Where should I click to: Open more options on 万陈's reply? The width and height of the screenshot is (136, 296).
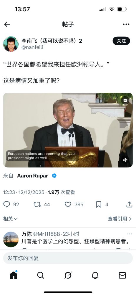[x=130, y=234]
